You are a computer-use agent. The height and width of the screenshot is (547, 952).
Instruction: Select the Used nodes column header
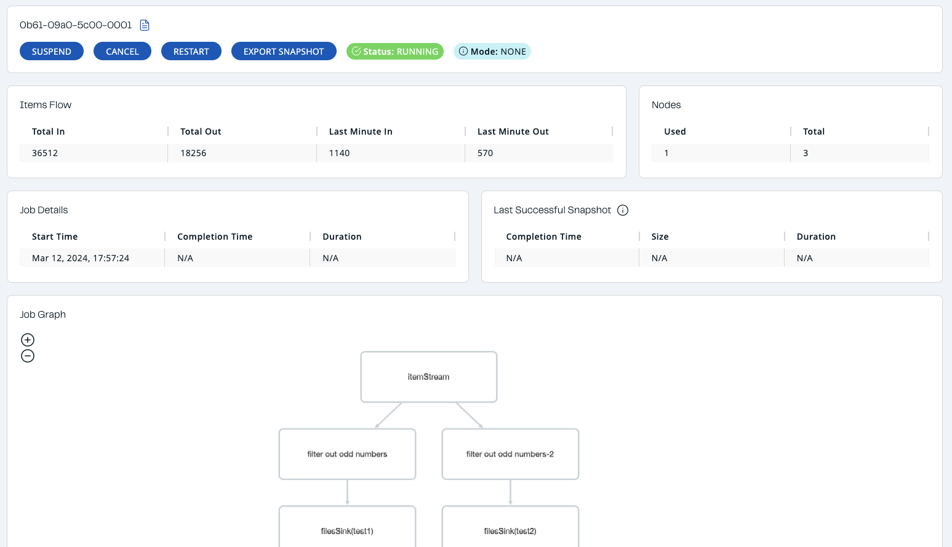[675, 132]
